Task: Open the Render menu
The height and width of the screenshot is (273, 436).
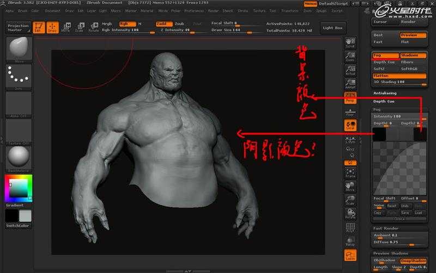Action: (213, 10)
